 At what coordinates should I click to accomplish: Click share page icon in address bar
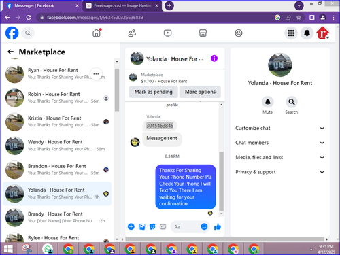pos(288,18)
